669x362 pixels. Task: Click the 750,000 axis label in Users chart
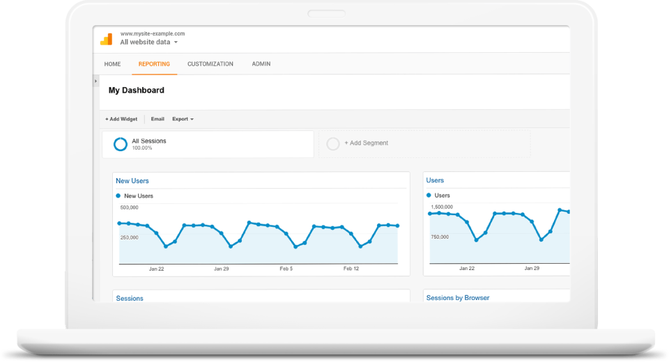440,237
